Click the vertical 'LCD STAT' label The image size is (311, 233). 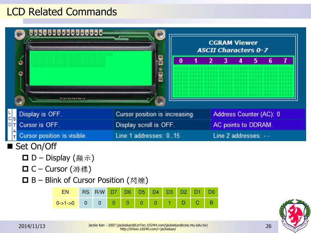12,125
